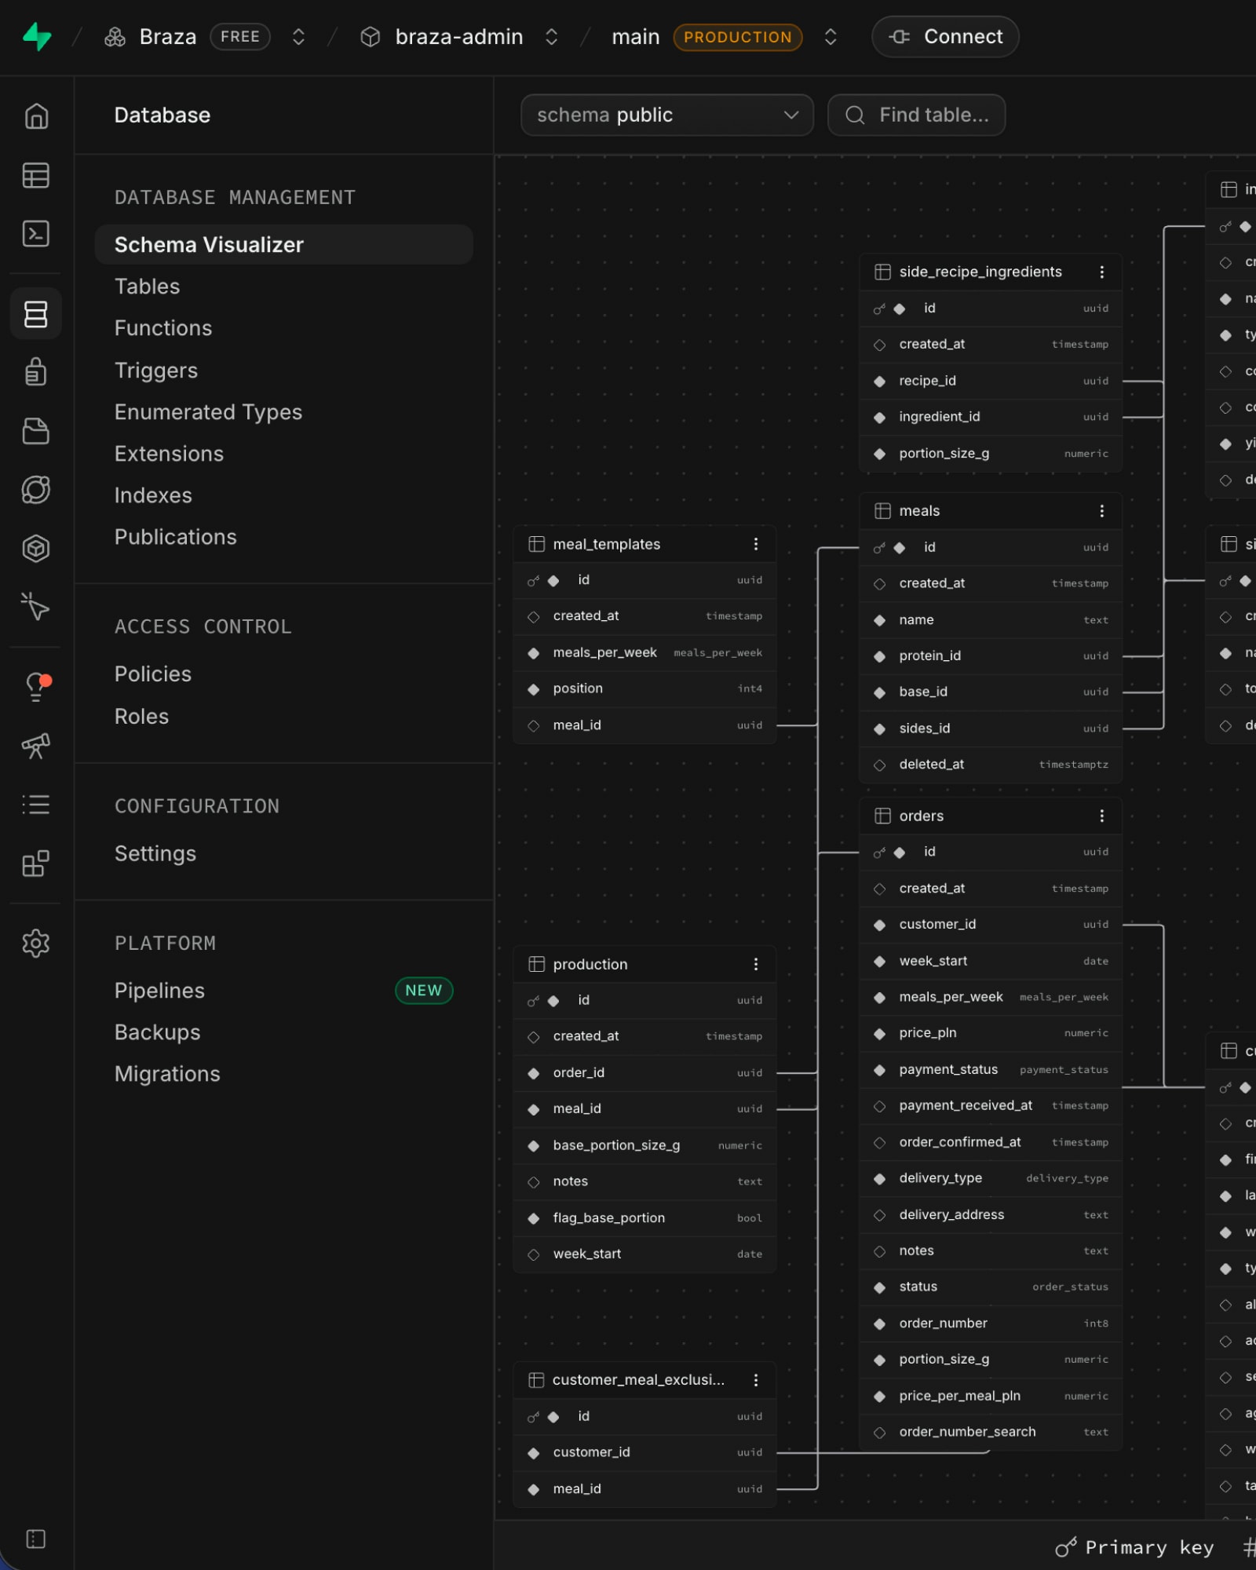Screen dimensions: 1256x1570
Task: Open Enumerated Types page
Action: point(208,412)
